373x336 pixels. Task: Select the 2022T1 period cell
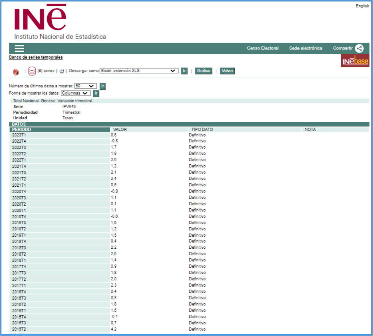(x=60, y=160)
